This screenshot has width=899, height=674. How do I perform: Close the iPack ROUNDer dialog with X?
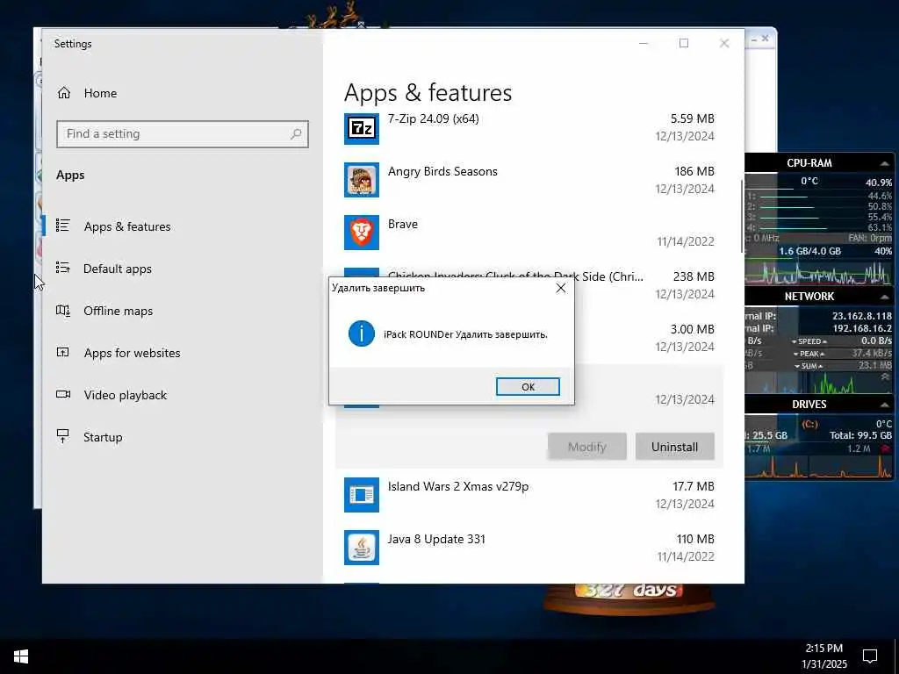(561, 288)
